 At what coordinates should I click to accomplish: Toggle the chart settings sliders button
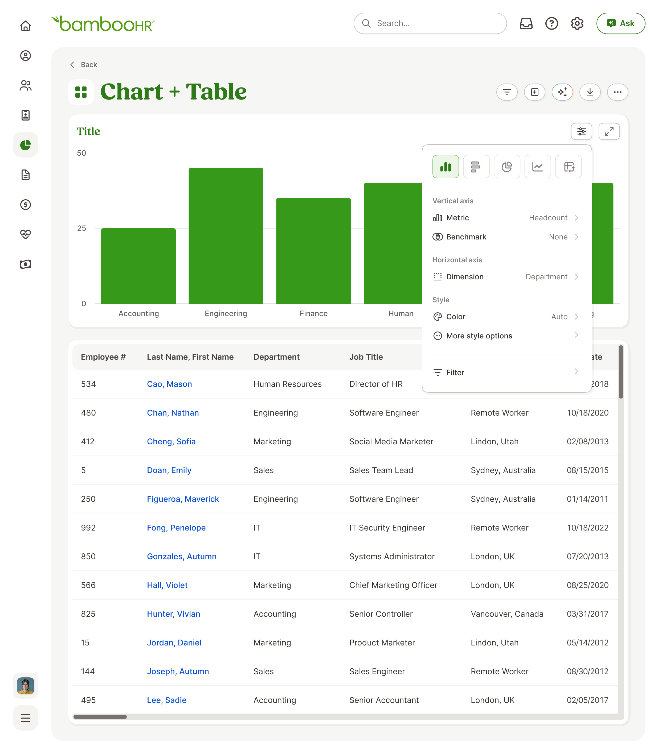(581, 131)
